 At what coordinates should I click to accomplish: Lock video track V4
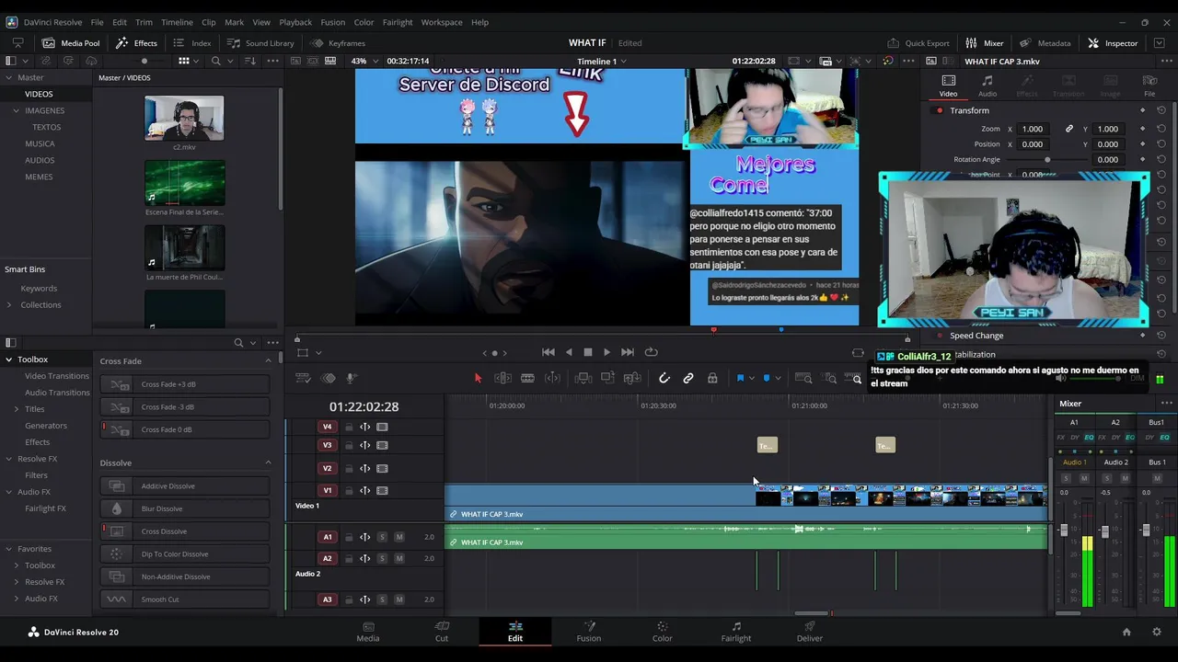coord(349,427)
